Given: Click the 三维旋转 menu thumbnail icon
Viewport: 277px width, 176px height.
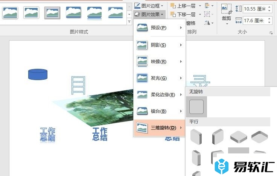Looking at the screenshot, I should (x=142, y=128).
